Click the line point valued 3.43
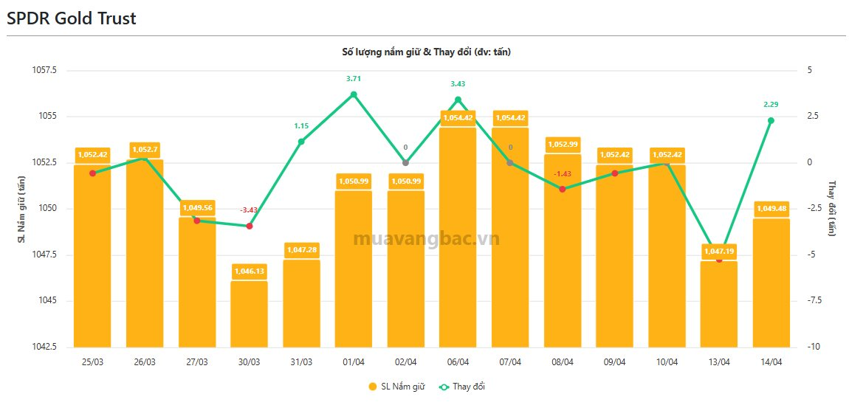The image size is (849, 405). pos(458,100)
